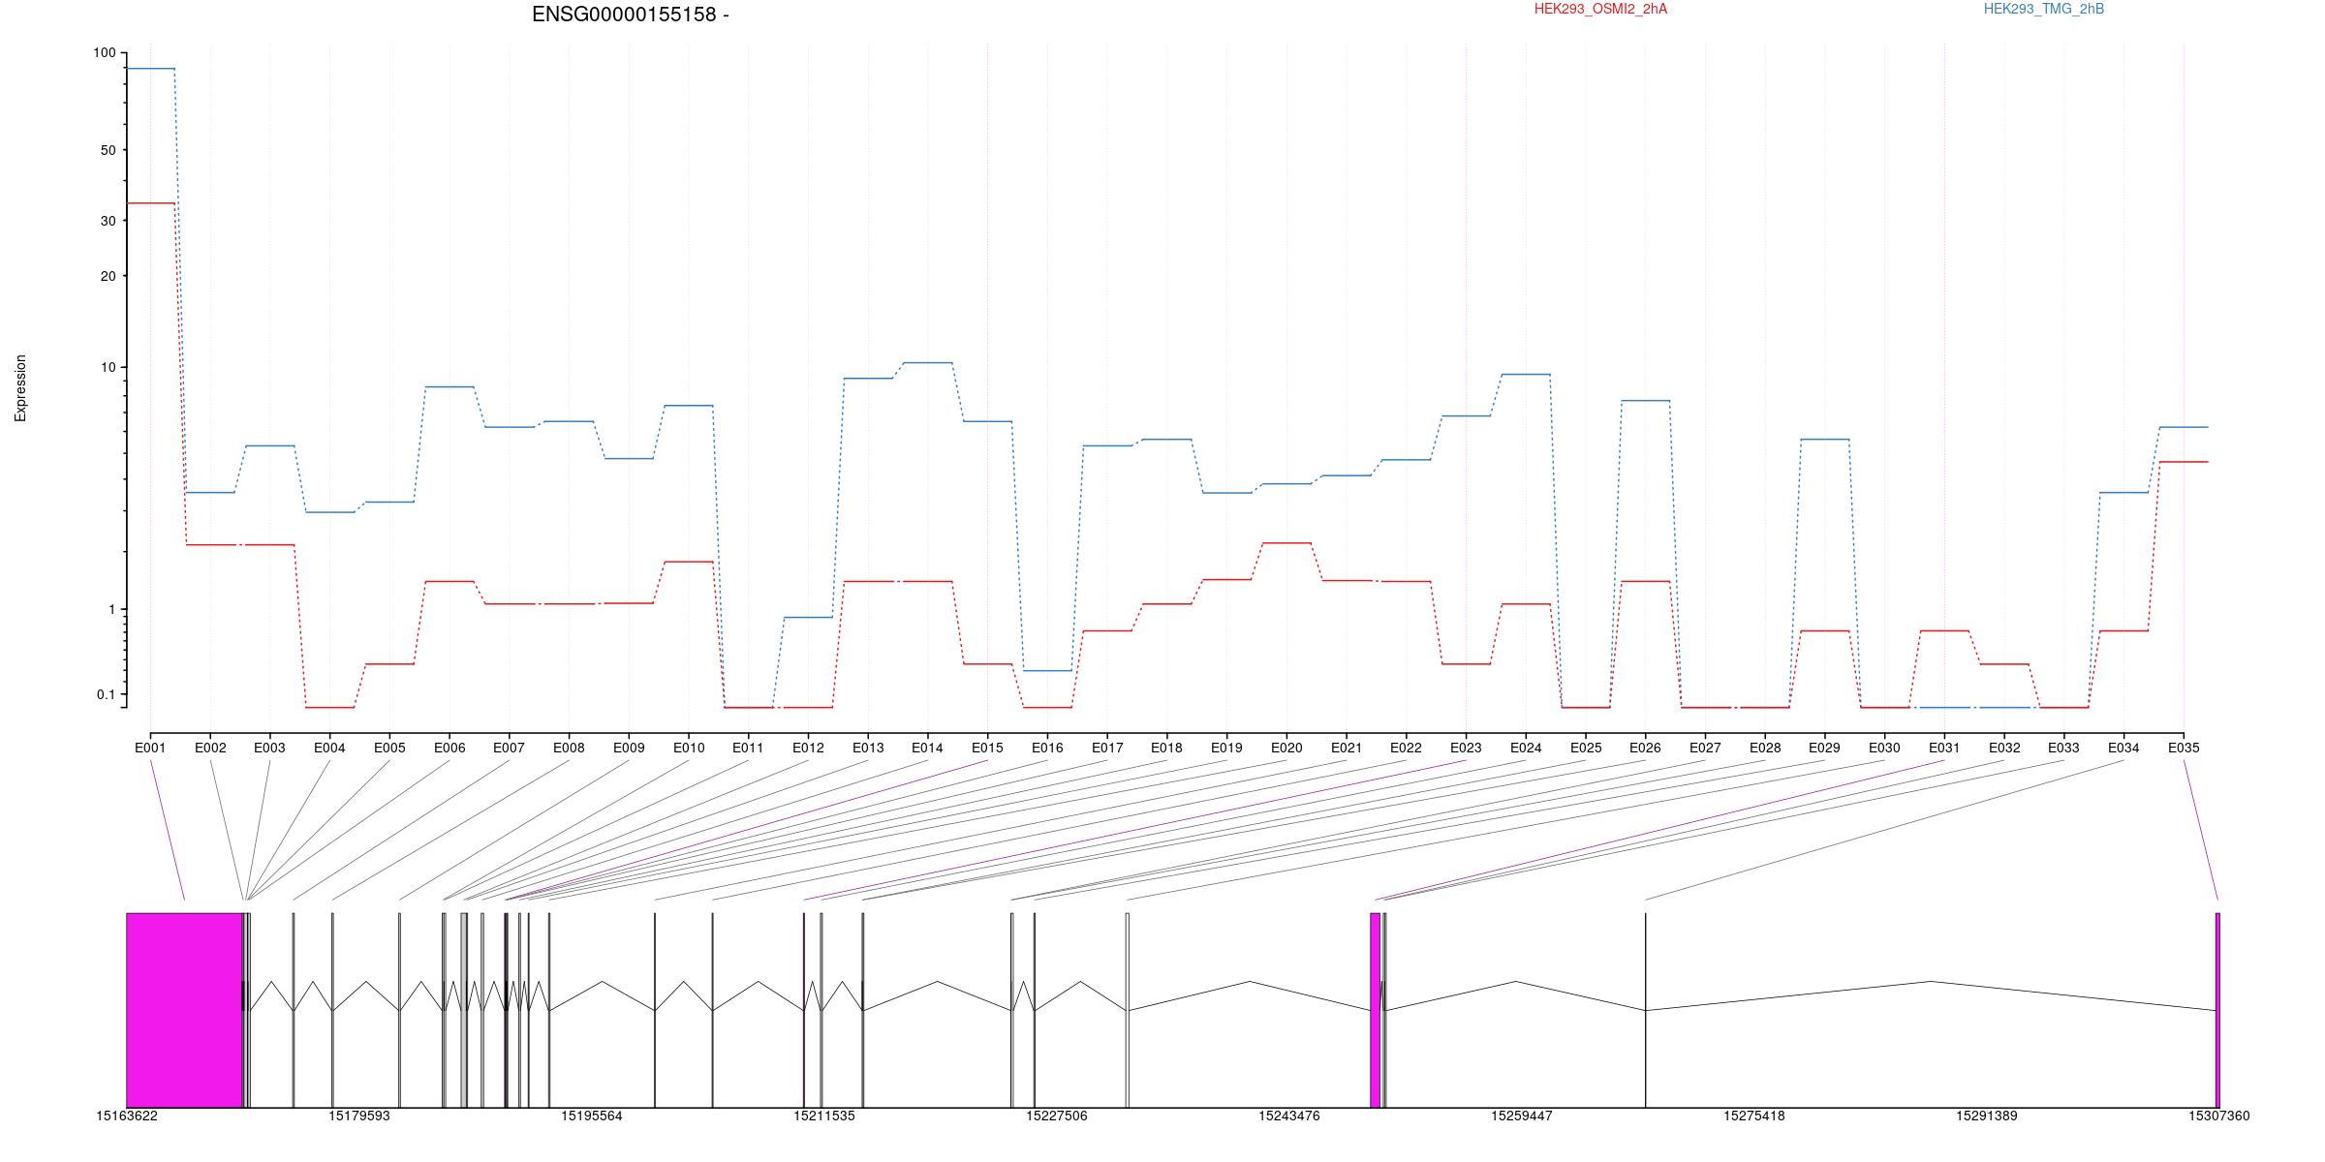Click exon label E032

point(2004,748)
